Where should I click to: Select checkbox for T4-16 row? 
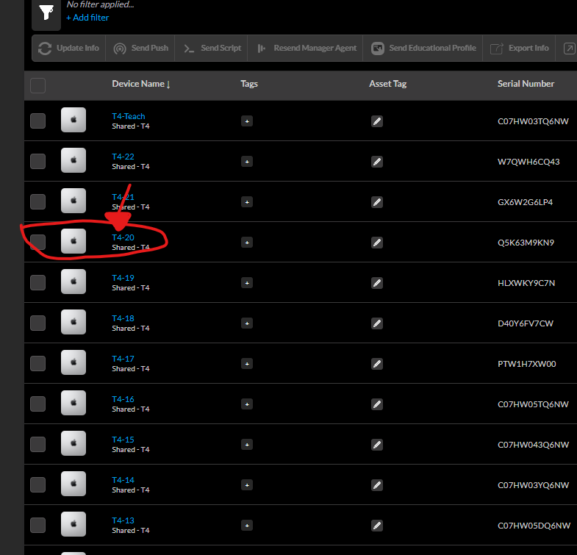pyautogui.click(x=38, y=404)
